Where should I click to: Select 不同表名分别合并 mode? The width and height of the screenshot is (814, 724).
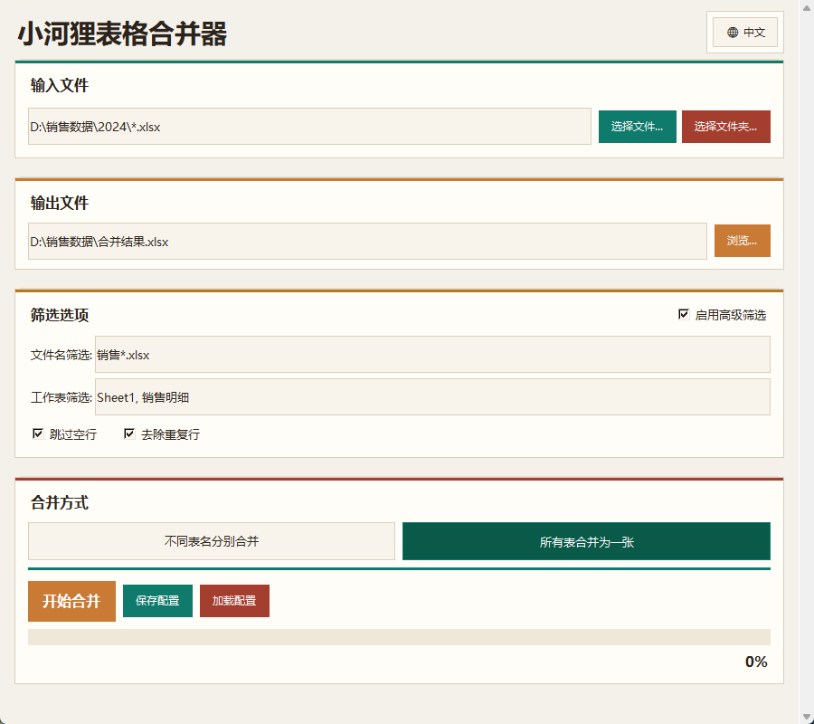tap(212, 541)
